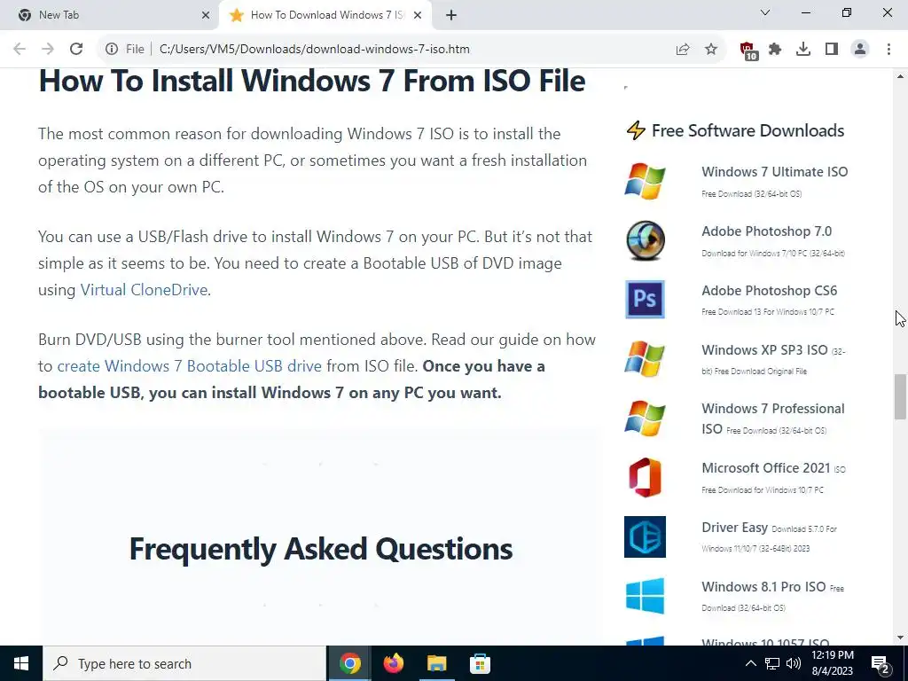Open Driver Easy download link
Screen dimensions: 908x681
click(x=734, y=528)
